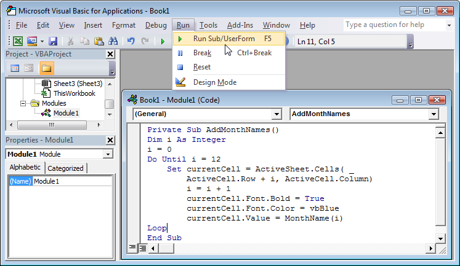This screenshot has height=266, width=460.
Task: Open the Window menu
Action: click(276, 25)
